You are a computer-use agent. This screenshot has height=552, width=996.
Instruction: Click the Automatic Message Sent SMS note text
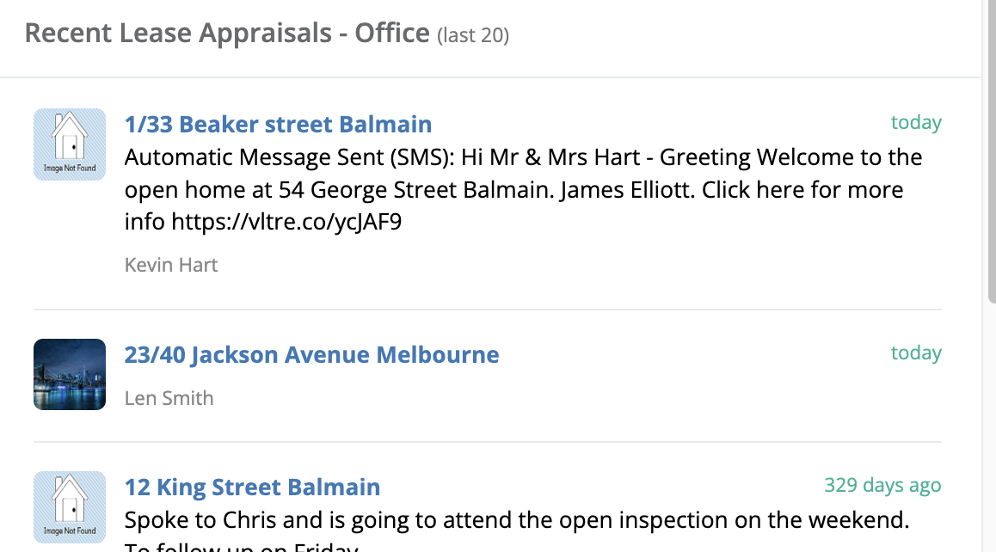524,189
